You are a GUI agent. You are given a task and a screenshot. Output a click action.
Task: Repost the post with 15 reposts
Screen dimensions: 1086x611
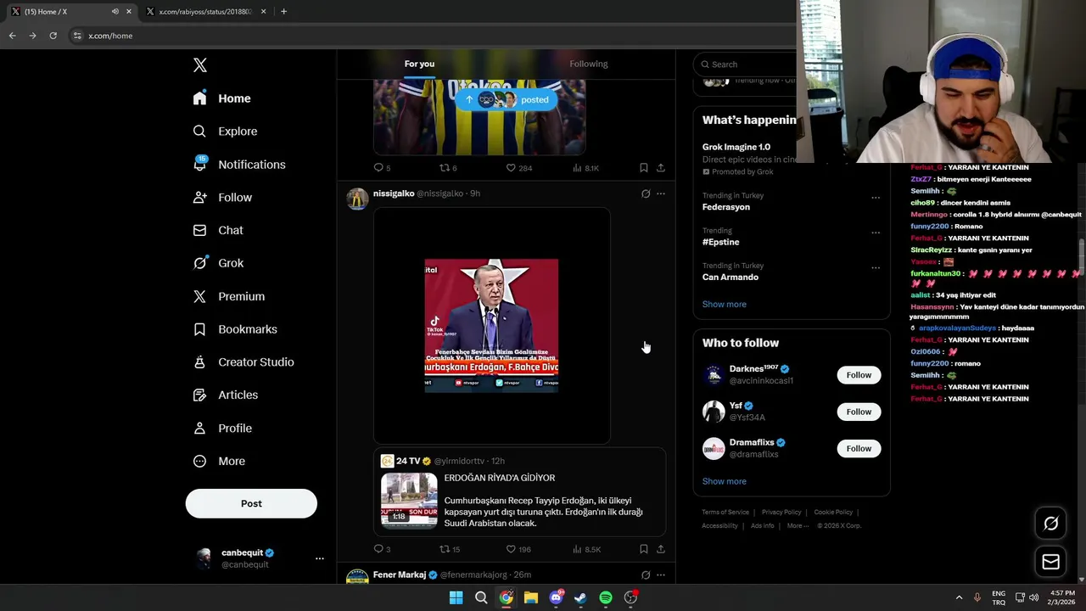450,549
